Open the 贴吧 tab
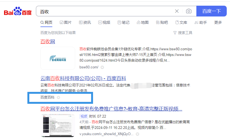The width and height of the screenshot is (230, 140). pos(162,22)
